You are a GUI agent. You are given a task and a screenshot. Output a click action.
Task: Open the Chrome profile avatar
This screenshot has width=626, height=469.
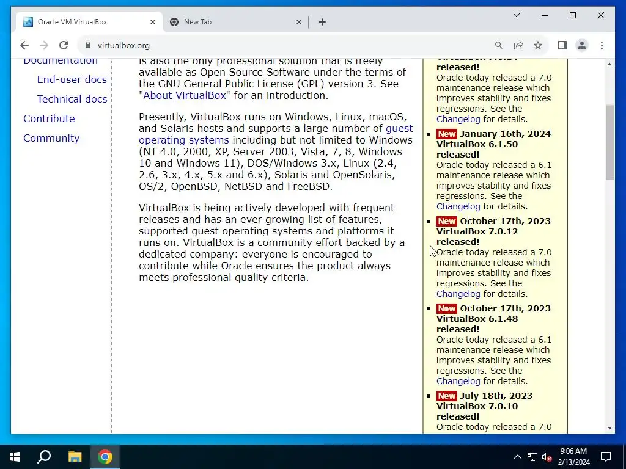pos(582,45)
